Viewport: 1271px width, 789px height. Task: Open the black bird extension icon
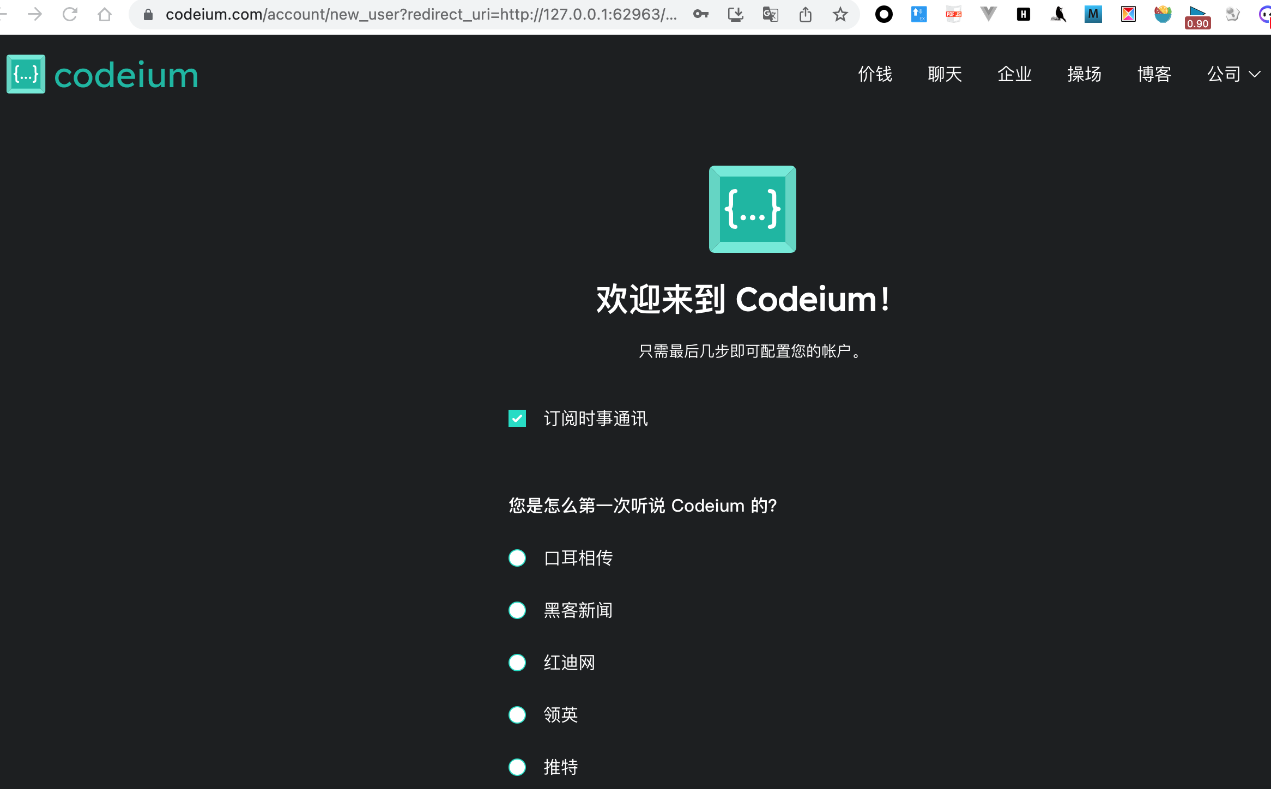[x=1058, y=14]
